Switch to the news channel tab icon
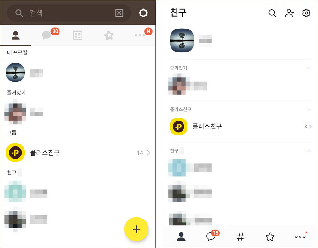The height and width of the screenshot is (248, 318). [78, 35]
